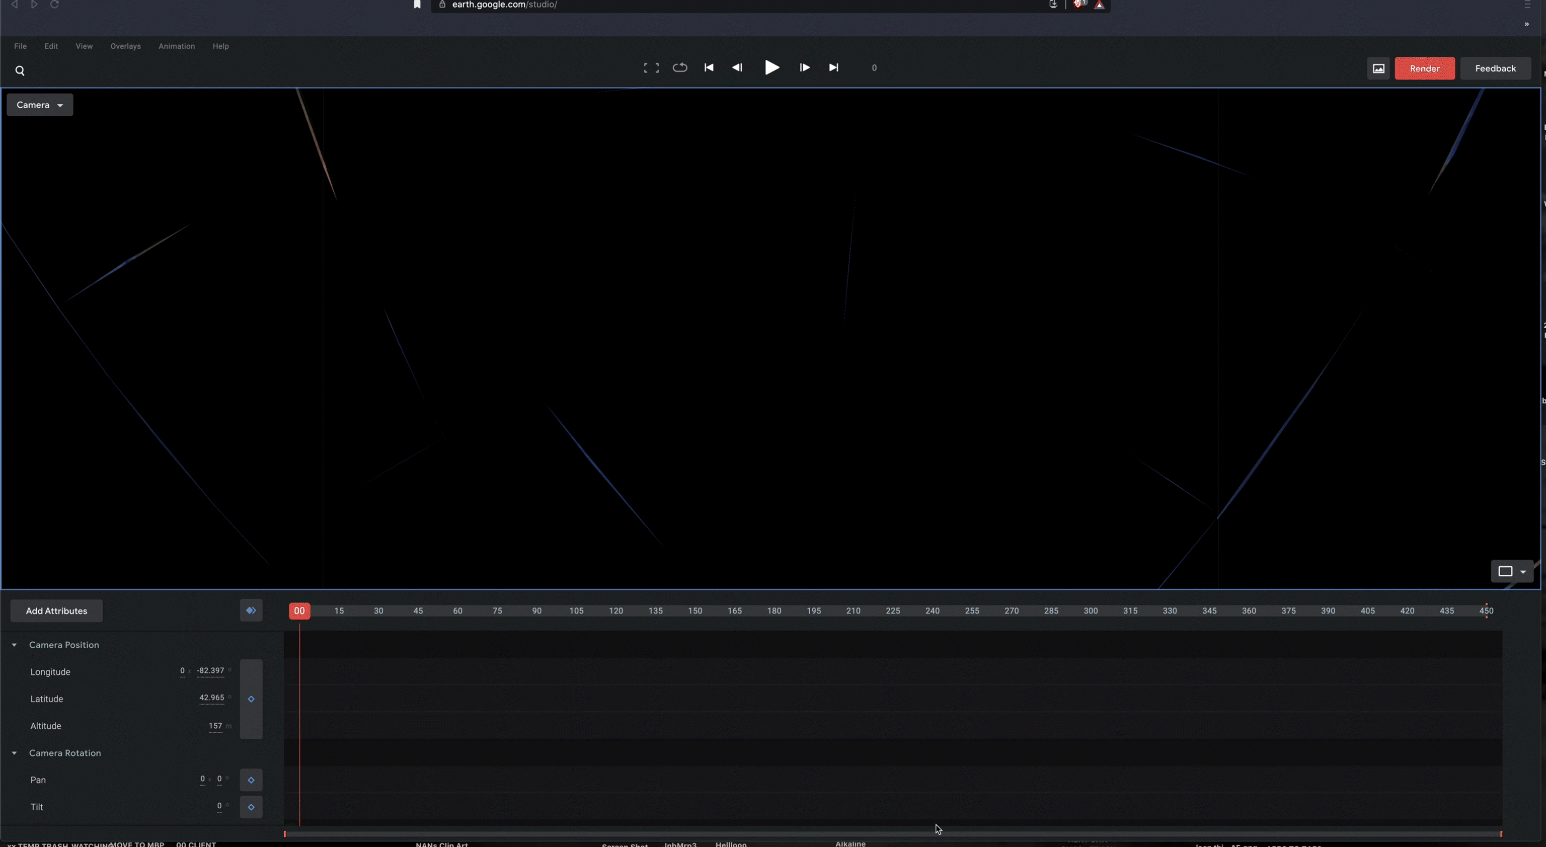Collapse the Camera Position group

click(x=15, y=645)
